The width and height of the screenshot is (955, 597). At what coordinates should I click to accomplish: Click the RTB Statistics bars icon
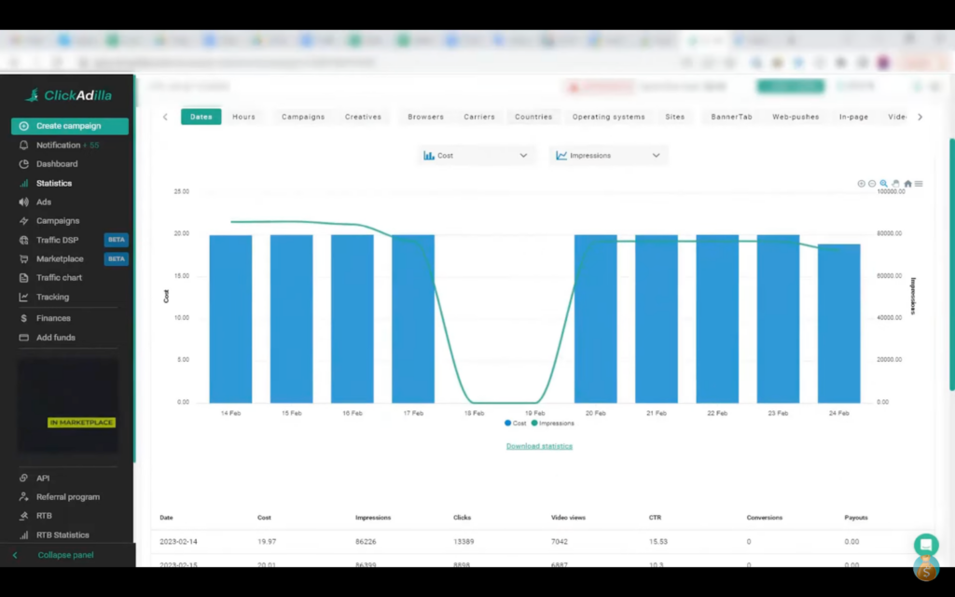[x=23, y=535]
